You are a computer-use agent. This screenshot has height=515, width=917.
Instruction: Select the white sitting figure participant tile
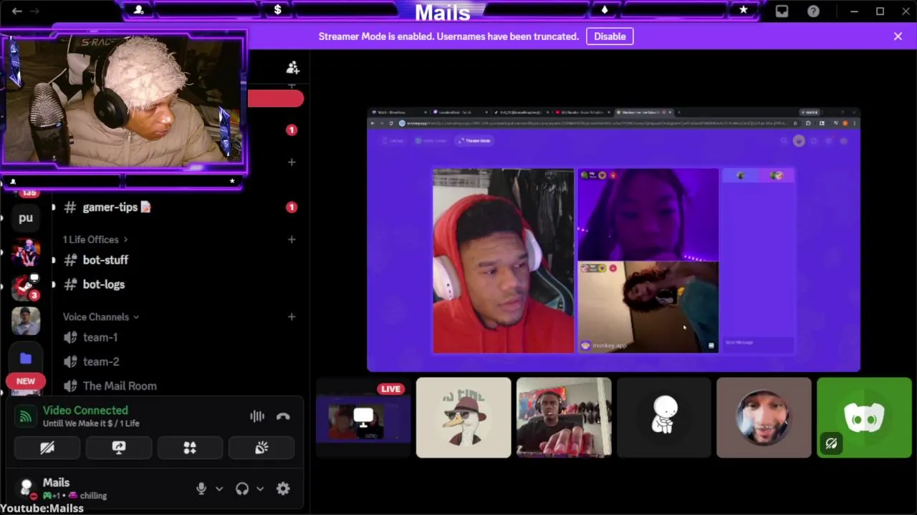(x=664, y=418)
